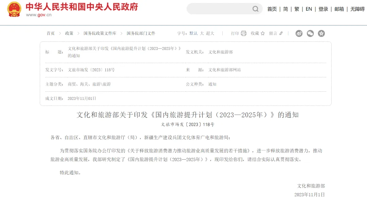Open 首页 in top navigation
The width and height of the screenshot is (367, 198).
(272, 9)
